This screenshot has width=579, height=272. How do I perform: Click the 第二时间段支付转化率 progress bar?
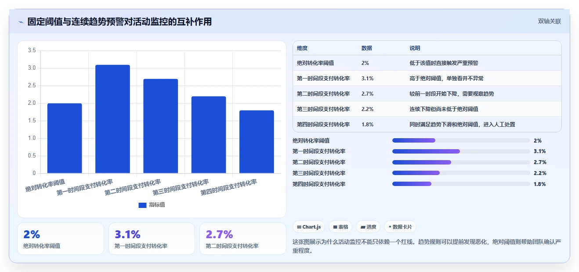[x=461, y=162]
